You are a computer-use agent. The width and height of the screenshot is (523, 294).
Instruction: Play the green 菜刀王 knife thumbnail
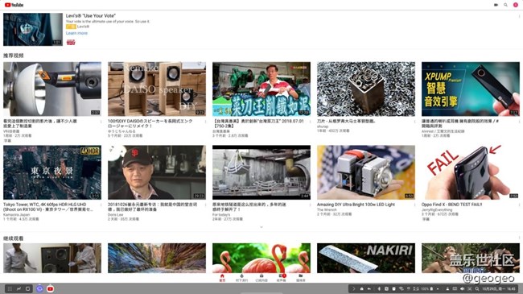coord(261,89)
